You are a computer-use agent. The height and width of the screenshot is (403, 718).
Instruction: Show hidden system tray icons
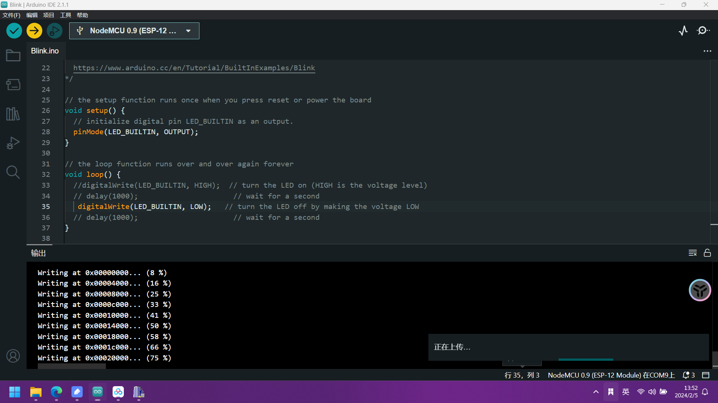(x=596, y=392)
